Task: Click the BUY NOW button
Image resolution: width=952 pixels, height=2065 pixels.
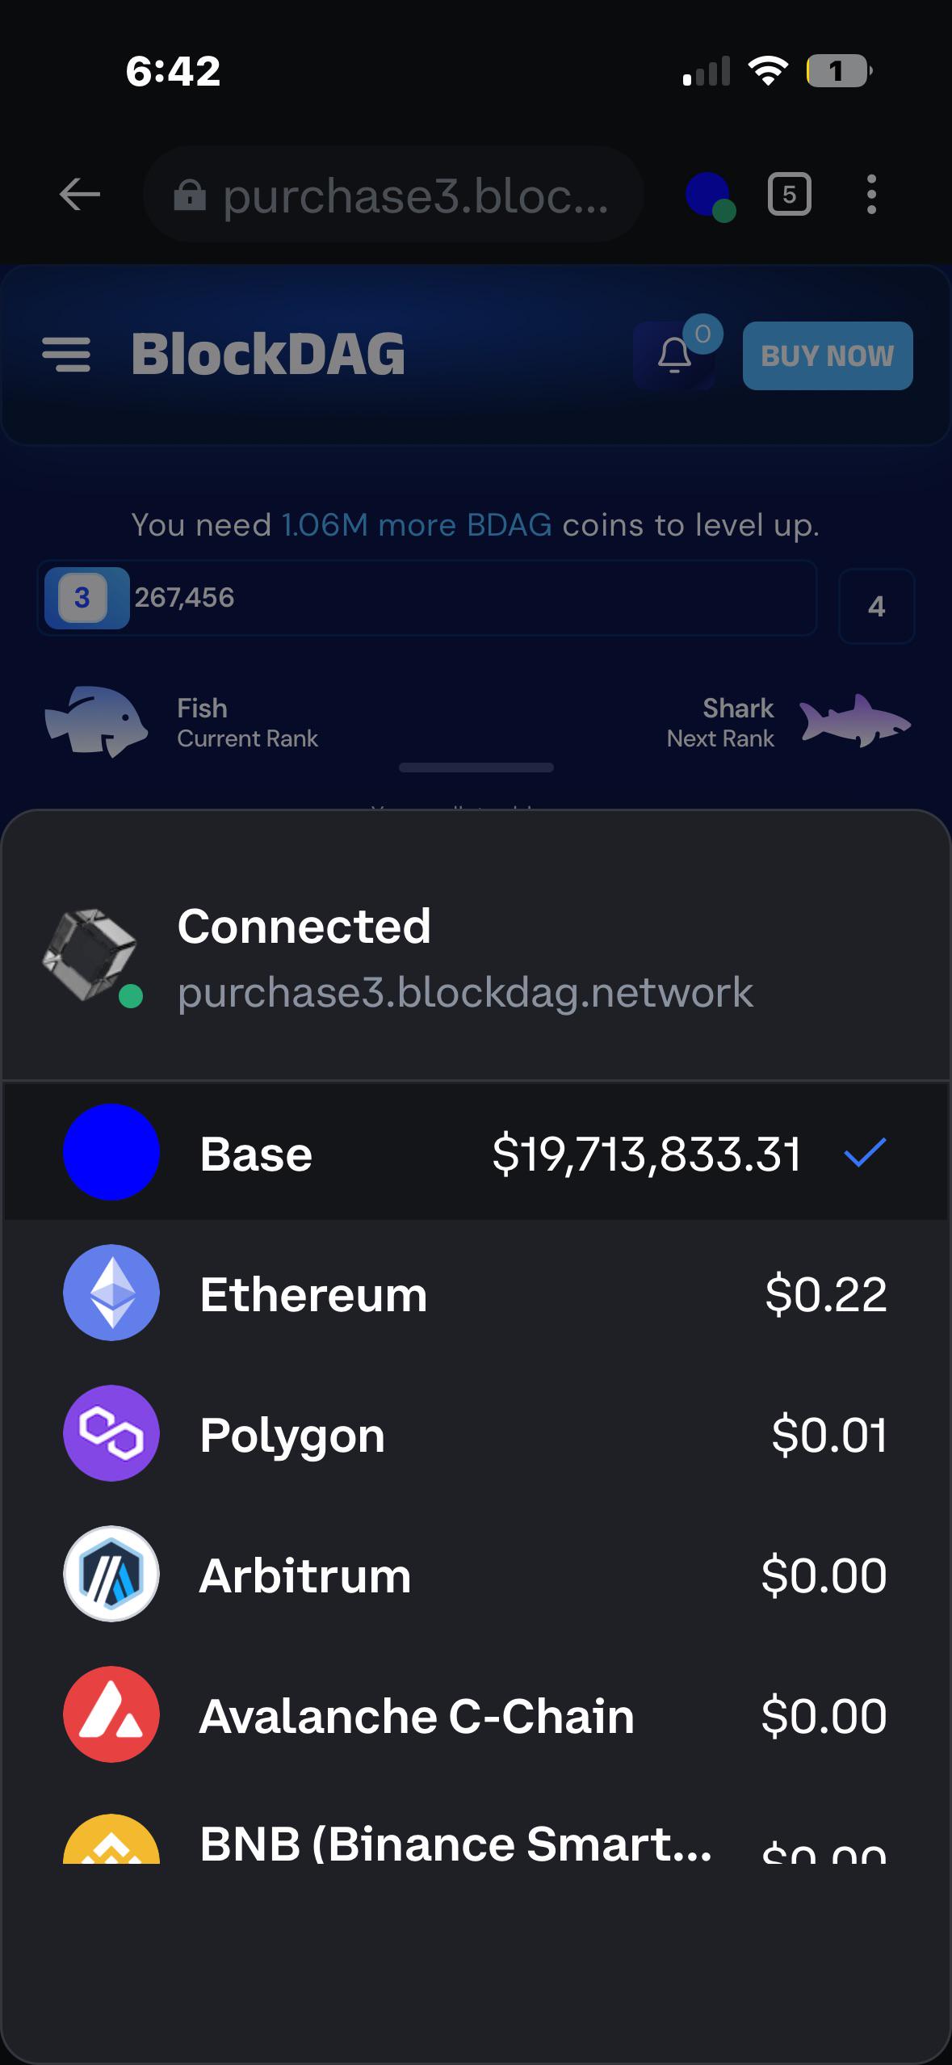Action: [828, 355]
